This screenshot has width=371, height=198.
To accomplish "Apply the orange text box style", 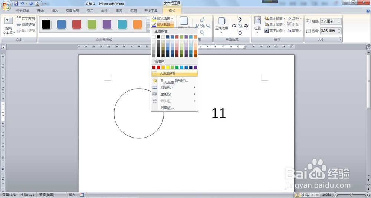I will point(138,24).
